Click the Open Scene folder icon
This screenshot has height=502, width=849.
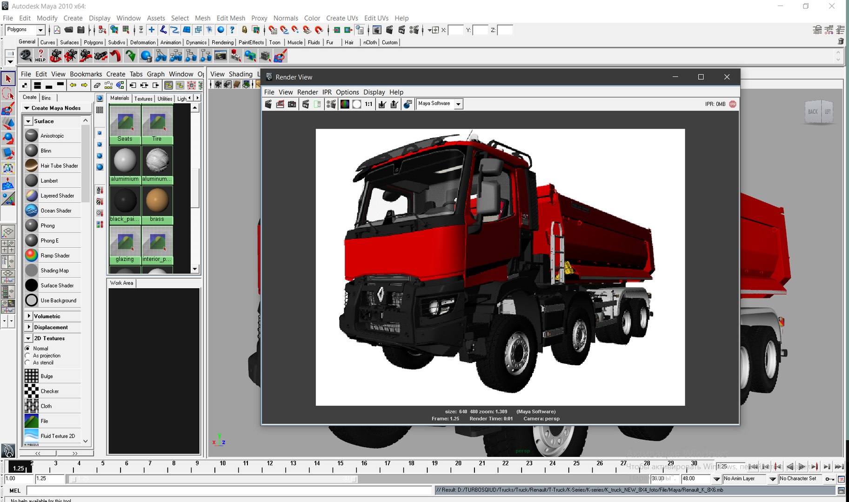(x=68, y=30)
